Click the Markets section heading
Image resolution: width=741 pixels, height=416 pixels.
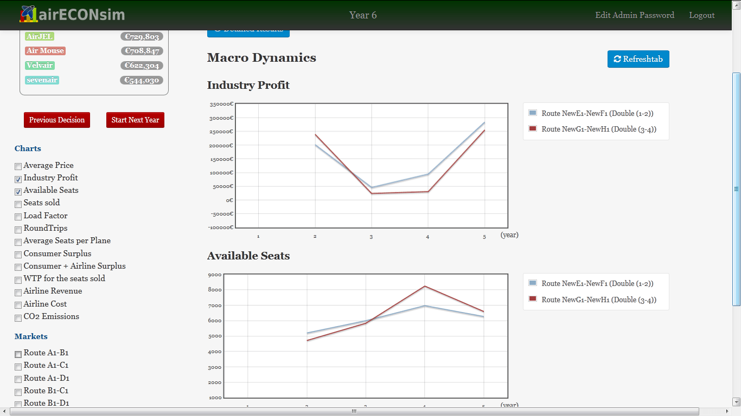pos(31,336)
